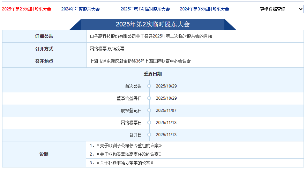Viewport: 306px width, 173px height.
Task: Select the 股权登记日 date 2025/11/07
Action: click(x=166, y=110)
